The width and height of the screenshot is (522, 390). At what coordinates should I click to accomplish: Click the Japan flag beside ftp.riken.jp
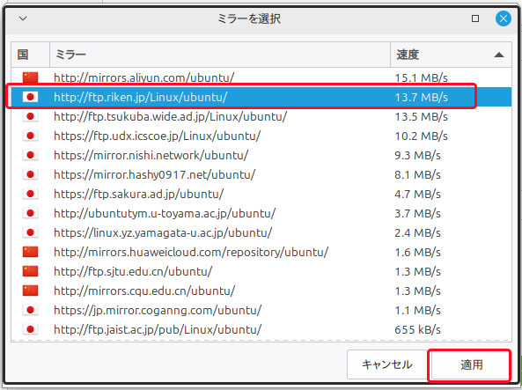click(30, 97)
